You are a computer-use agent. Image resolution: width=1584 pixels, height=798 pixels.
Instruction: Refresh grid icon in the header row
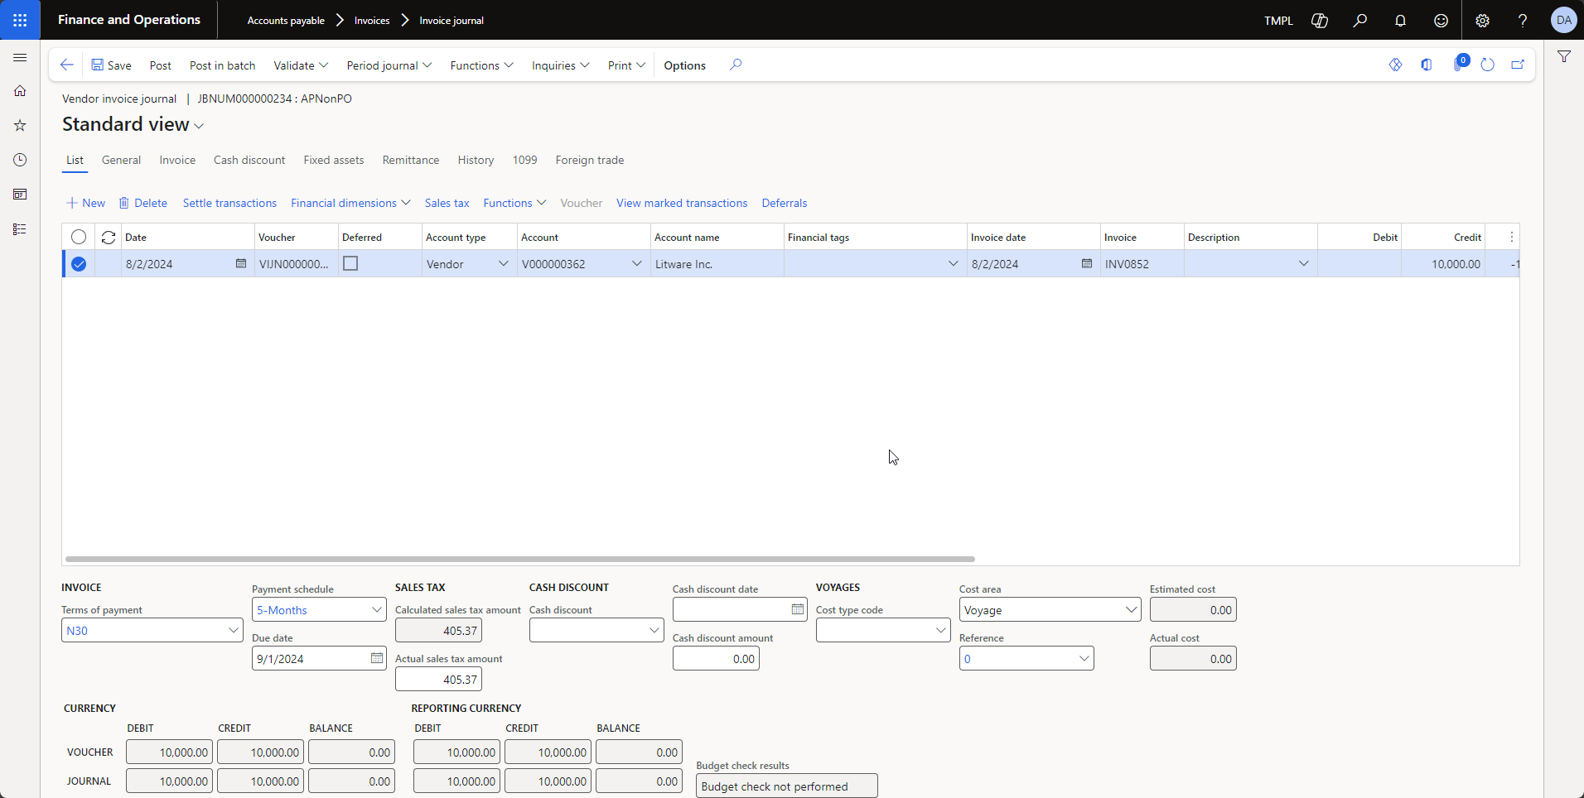[109, 238]
